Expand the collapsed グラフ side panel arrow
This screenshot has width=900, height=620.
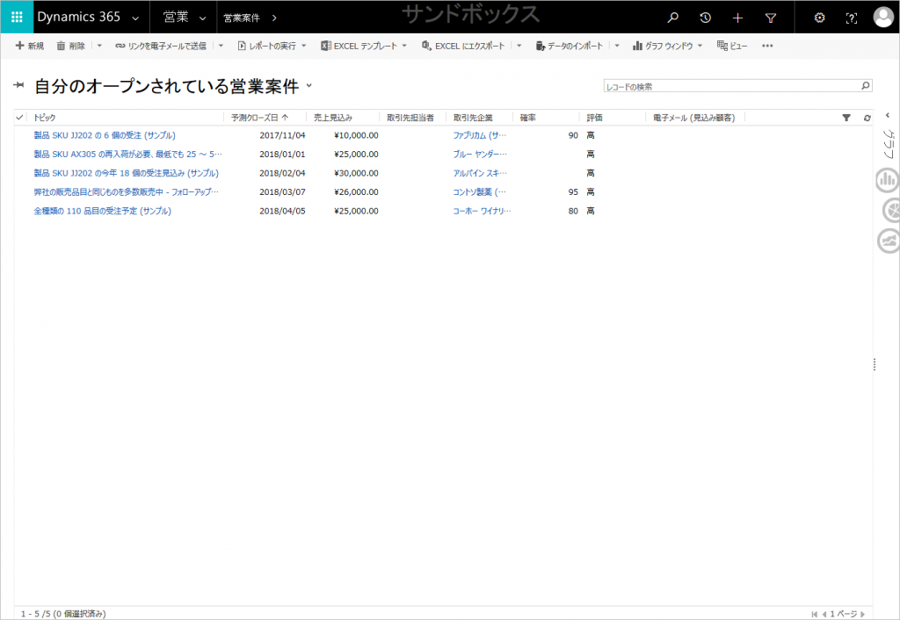coord(887,115)
